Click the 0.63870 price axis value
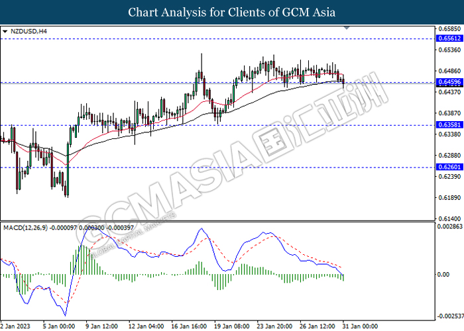464x331 pixels. pyautogui.click(x=450, y=113)
